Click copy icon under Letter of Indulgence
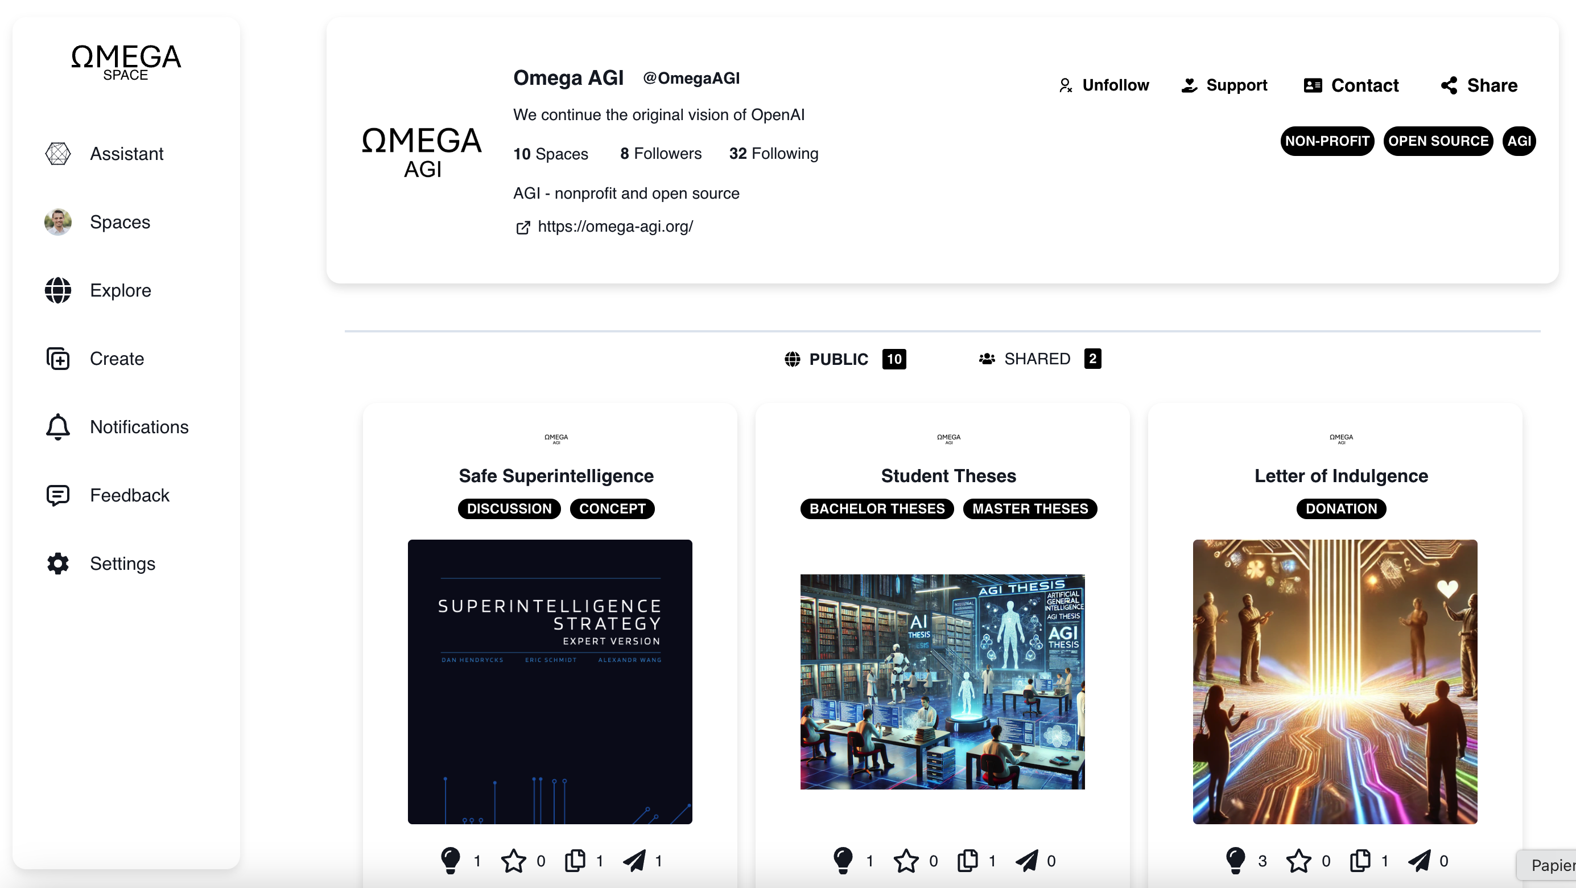 (1360, 861)
